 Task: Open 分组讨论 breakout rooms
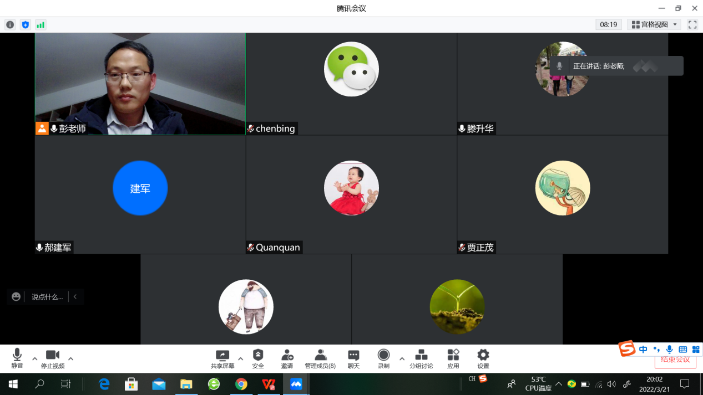click(421, 359)
